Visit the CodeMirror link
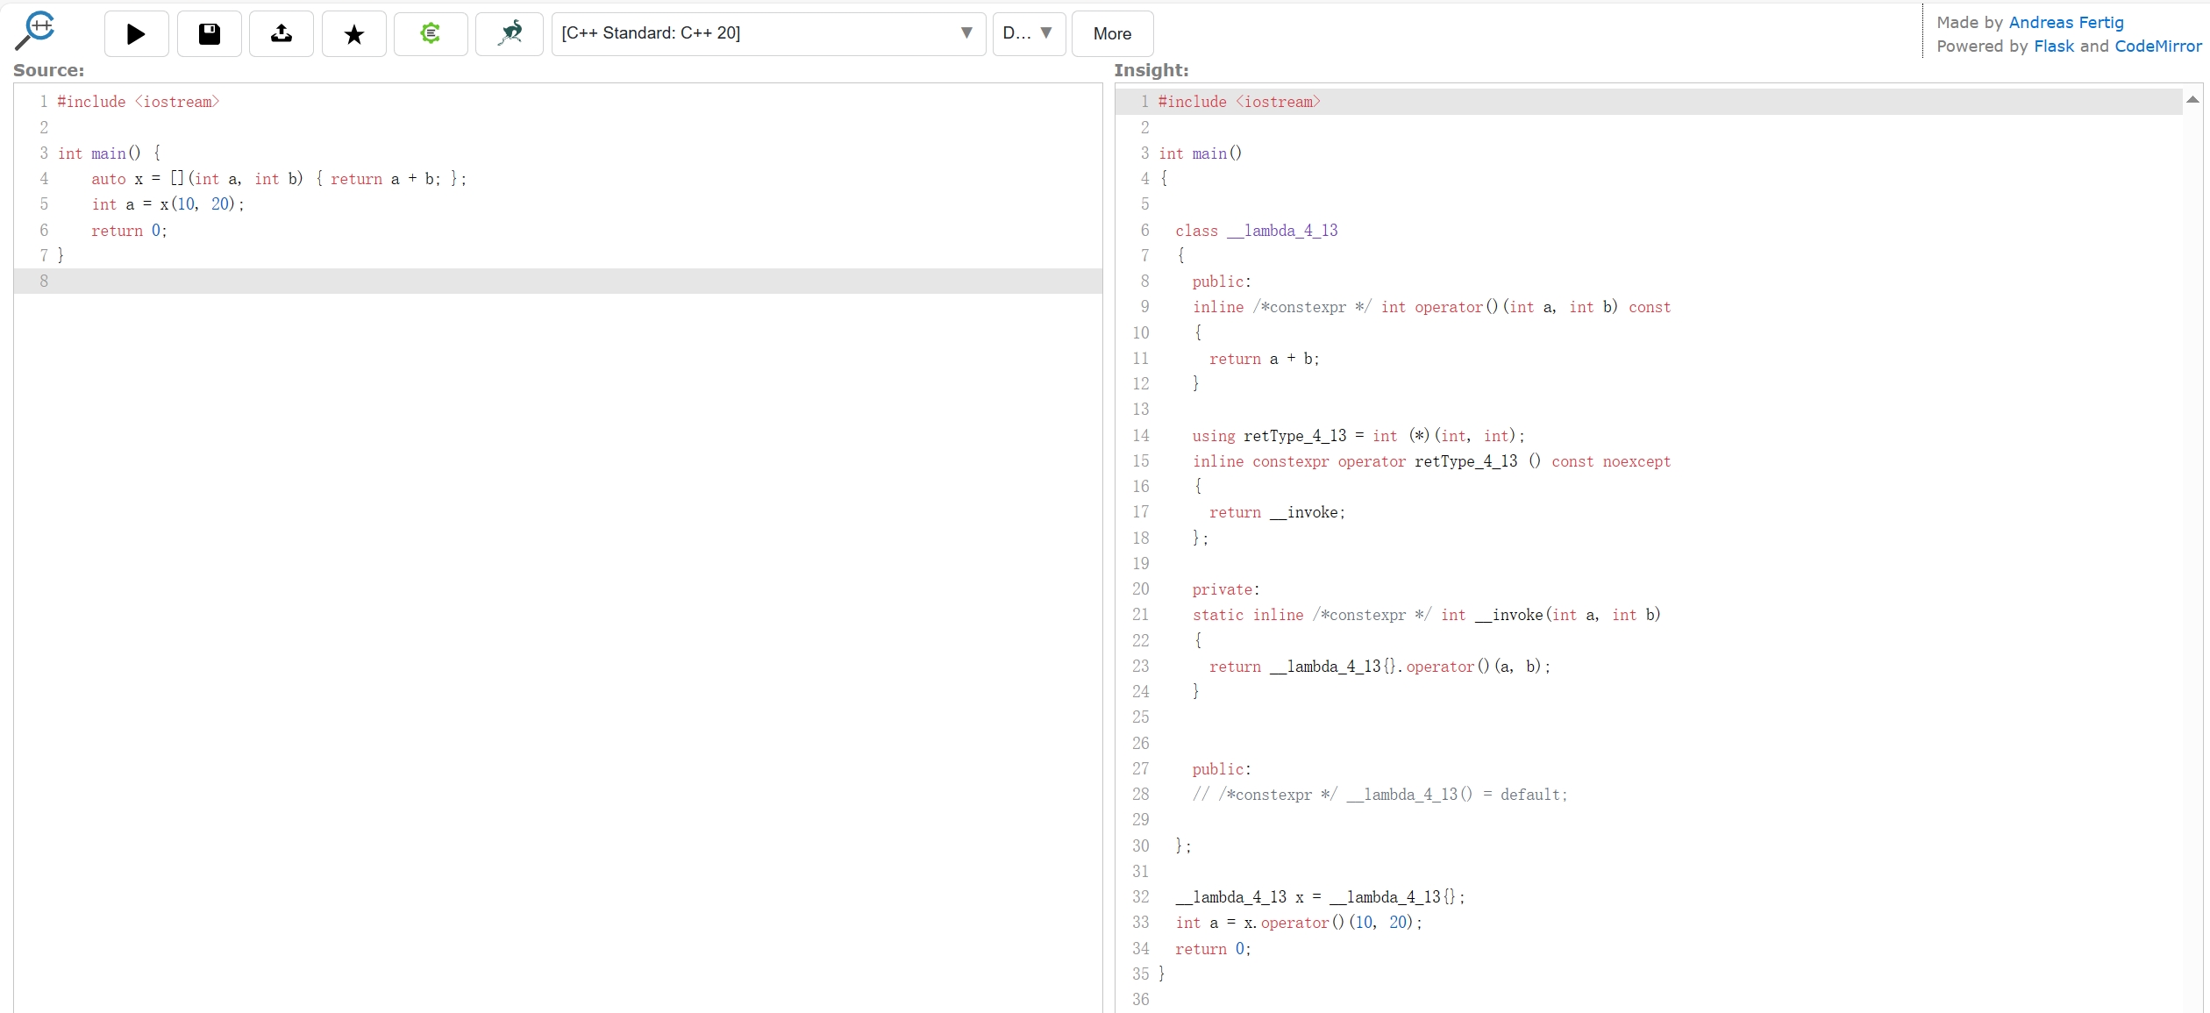 tap(2157, 46)
